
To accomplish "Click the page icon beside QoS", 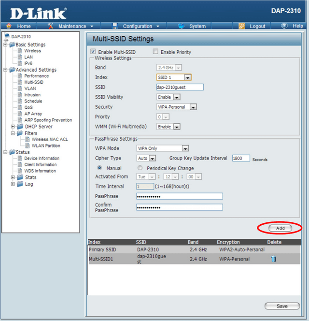I will coord(20,107).
